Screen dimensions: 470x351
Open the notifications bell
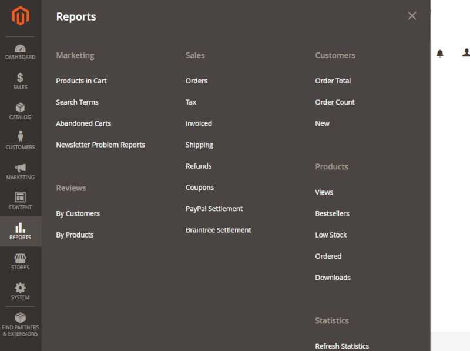point(440,52)
